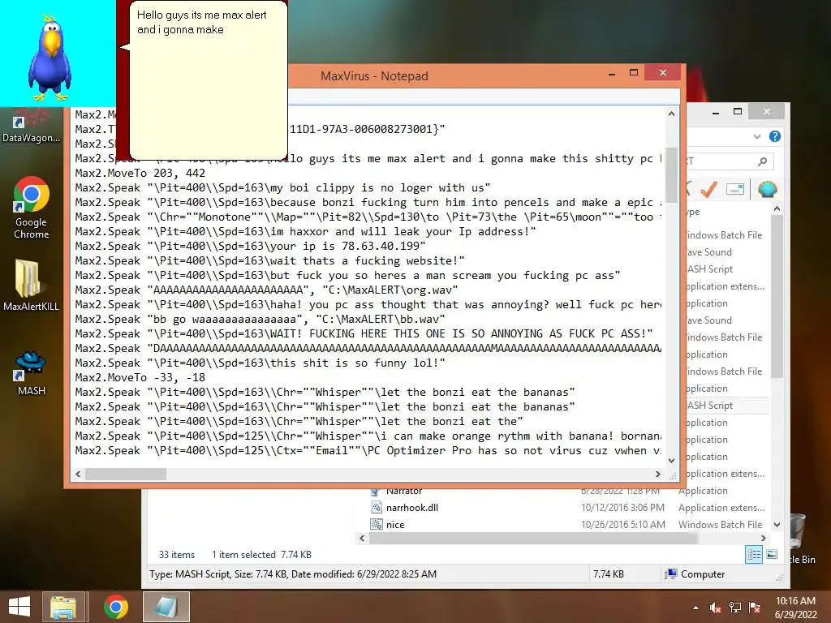831x623 pixels.
Task: Click Explorer file list scroll up arrow
Action: click(x=777, y=208)
